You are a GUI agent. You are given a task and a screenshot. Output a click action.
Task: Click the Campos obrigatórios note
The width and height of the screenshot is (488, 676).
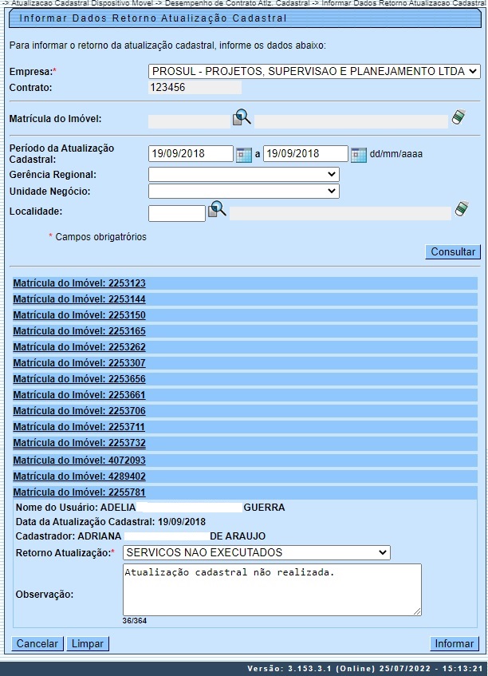pos(98,237)
